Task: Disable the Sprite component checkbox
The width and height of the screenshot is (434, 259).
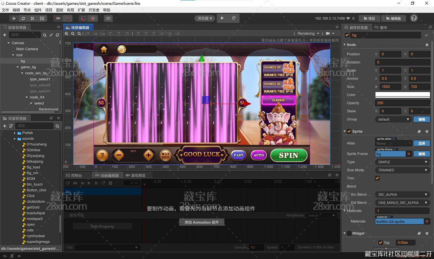Action: 349,131
